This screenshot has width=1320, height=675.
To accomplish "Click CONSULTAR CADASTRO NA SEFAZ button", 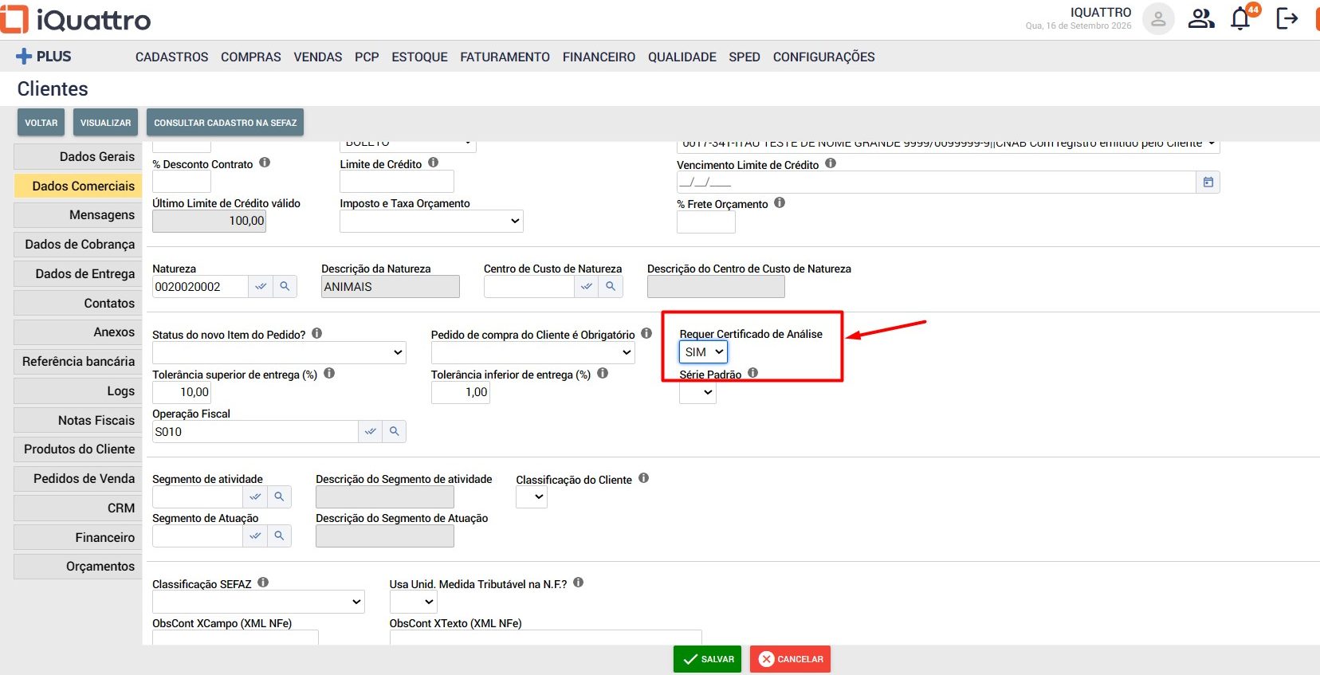I will click(225, 123).
